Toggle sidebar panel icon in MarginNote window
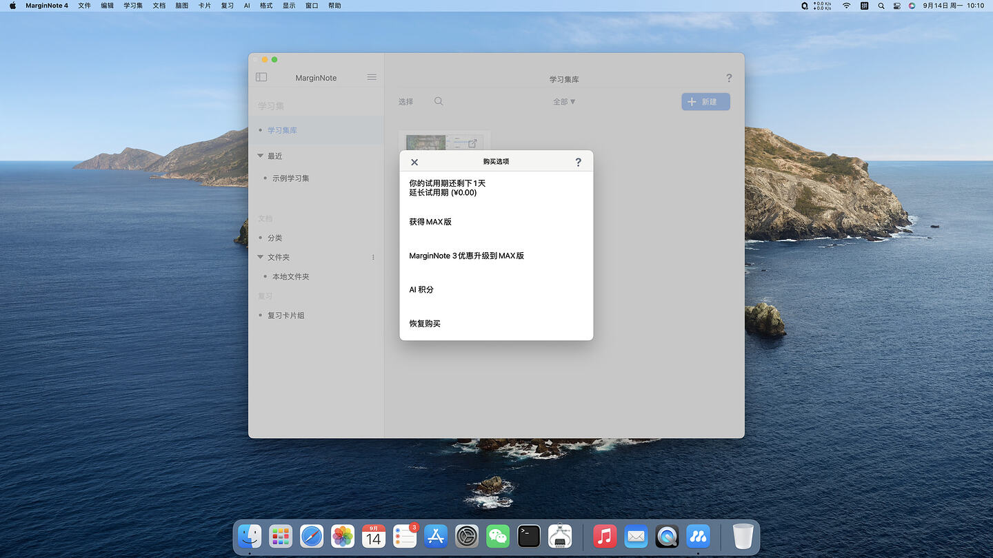The width and height of the screenshot is (993, 558). point(261,77)
